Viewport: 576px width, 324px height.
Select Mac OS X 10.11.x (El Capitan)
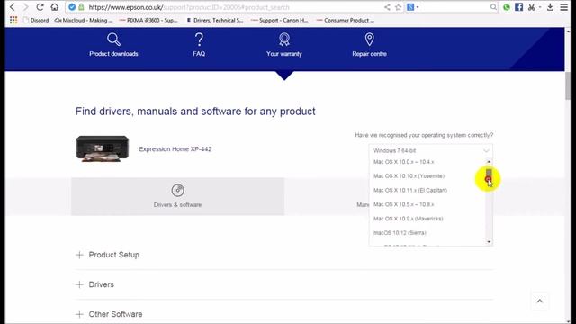click(410, 190)
